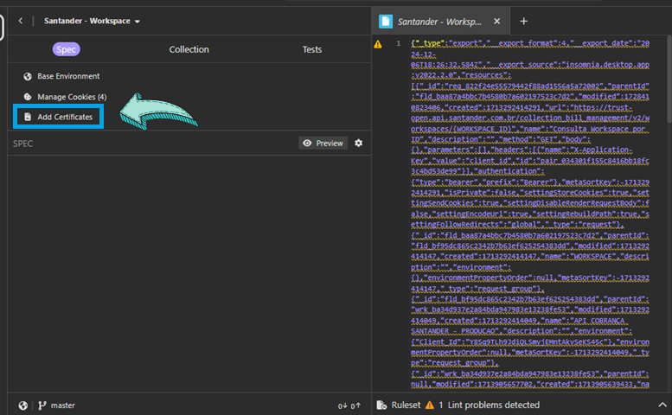Expand the lint problems panel chevron
Viewport: 672px width, 415px height.
[x=662, y=405]
